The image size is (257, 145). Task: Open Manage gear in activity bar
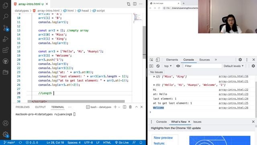pyautogui.click(x=6, y=134)
